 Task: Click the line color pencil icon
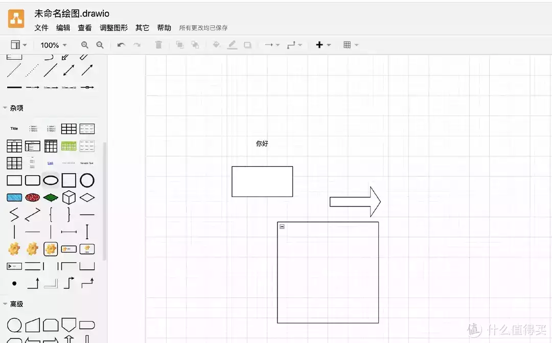pos(232,44)
